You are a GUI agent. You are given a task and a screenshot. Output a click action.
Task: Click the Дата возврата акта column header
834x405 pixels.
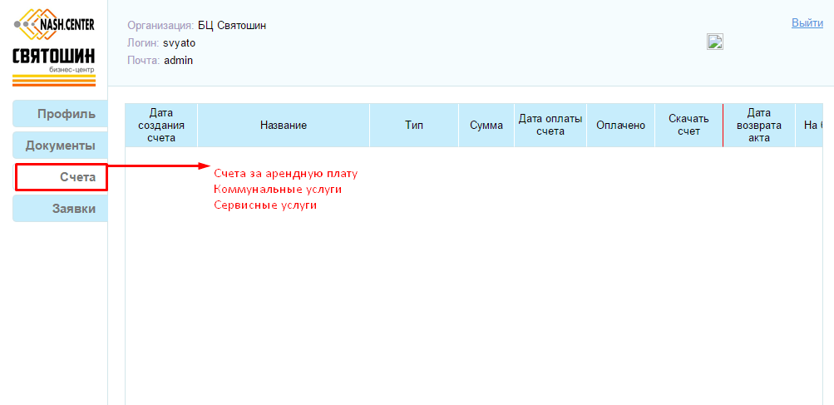coord(759,126)
